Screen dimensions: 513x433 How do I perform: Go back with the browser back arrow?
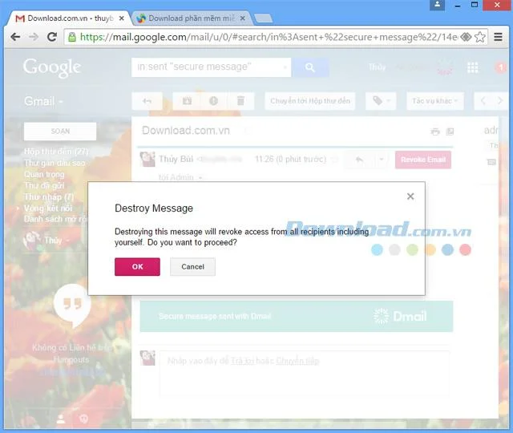click(x=15, y=37)
